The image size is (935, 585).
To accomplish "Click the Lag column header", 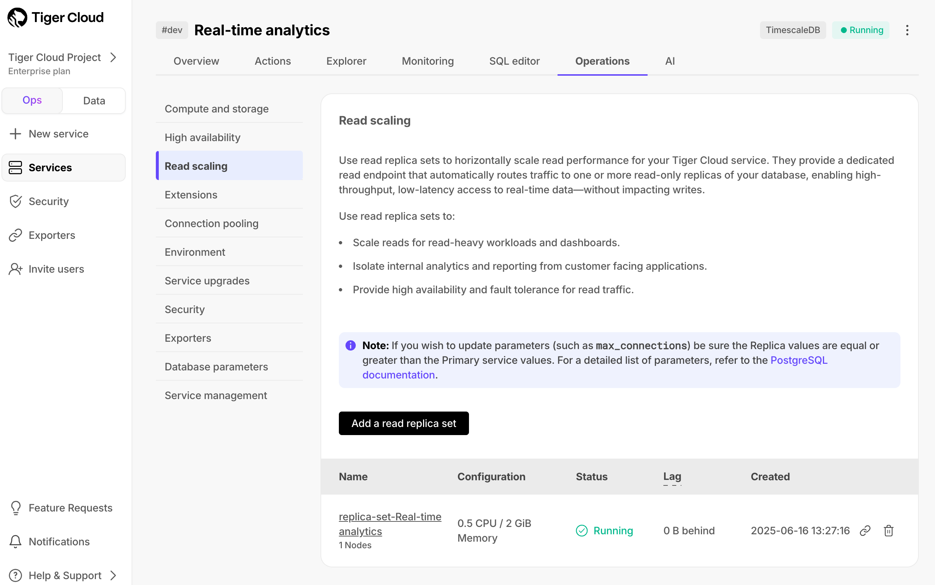I will pyautogui.click(x=672, y=476).
